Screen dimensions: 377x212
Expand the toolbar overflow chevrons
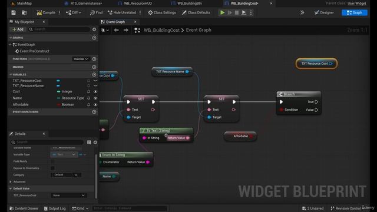coord(302,12)
